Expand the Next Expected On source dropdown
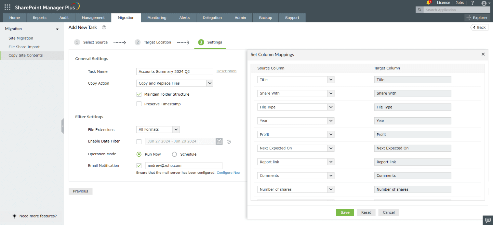 pyautogui.click(x=331, y=148)
